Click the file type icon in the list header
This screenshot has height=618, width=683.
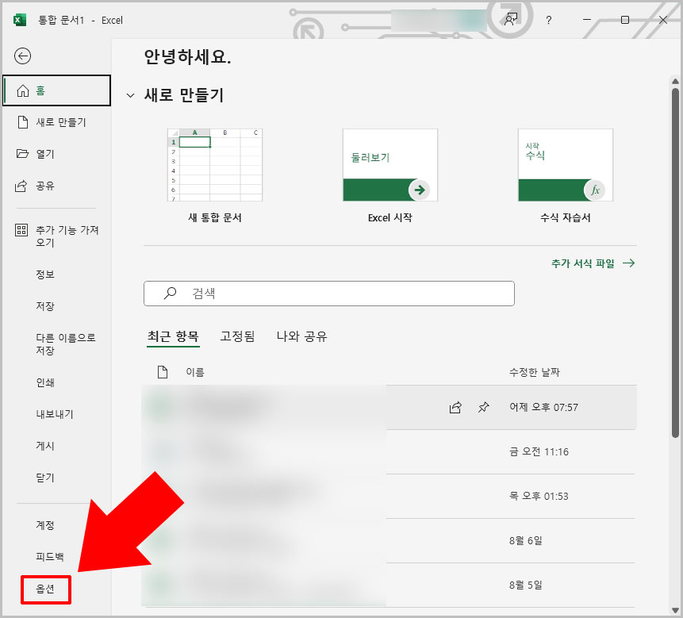pyautogui.click(x=163, y=372)
